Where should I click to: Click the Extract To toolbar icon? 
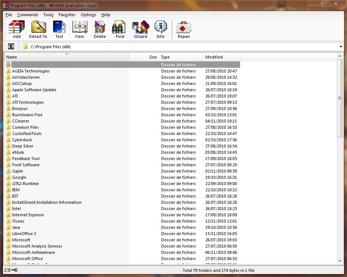click(38, 27)
